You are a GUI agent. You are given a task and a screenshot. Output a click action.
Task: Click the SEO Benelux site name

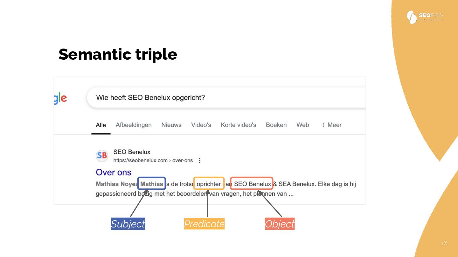click(132, 152)
